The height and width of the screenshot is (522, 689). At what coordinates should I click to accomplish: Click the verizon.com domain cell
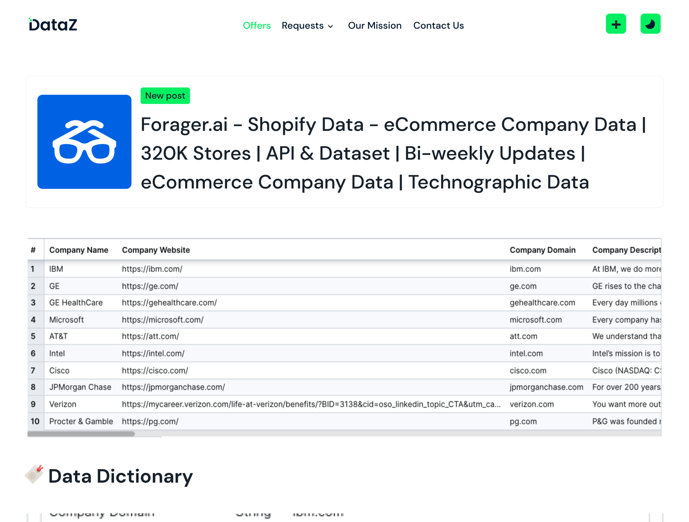point(532,405)
